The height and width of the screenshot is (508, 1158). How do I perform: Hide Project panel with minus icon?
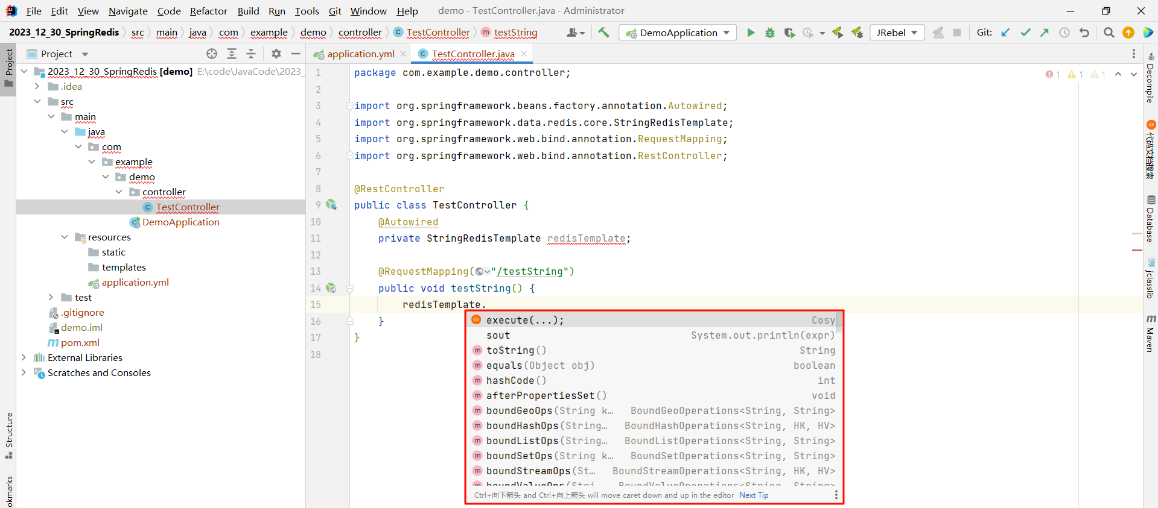coord(296,54)
